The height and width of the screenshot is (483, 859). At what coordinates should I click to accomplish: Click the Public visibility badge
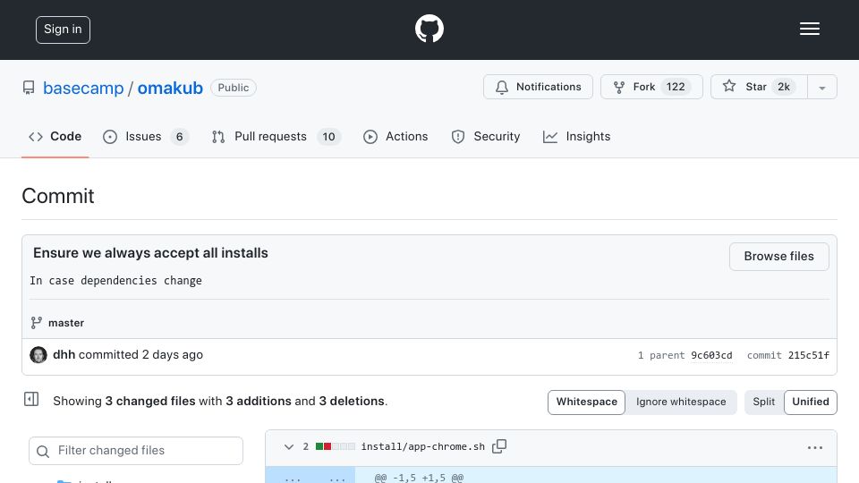point(234,88)
